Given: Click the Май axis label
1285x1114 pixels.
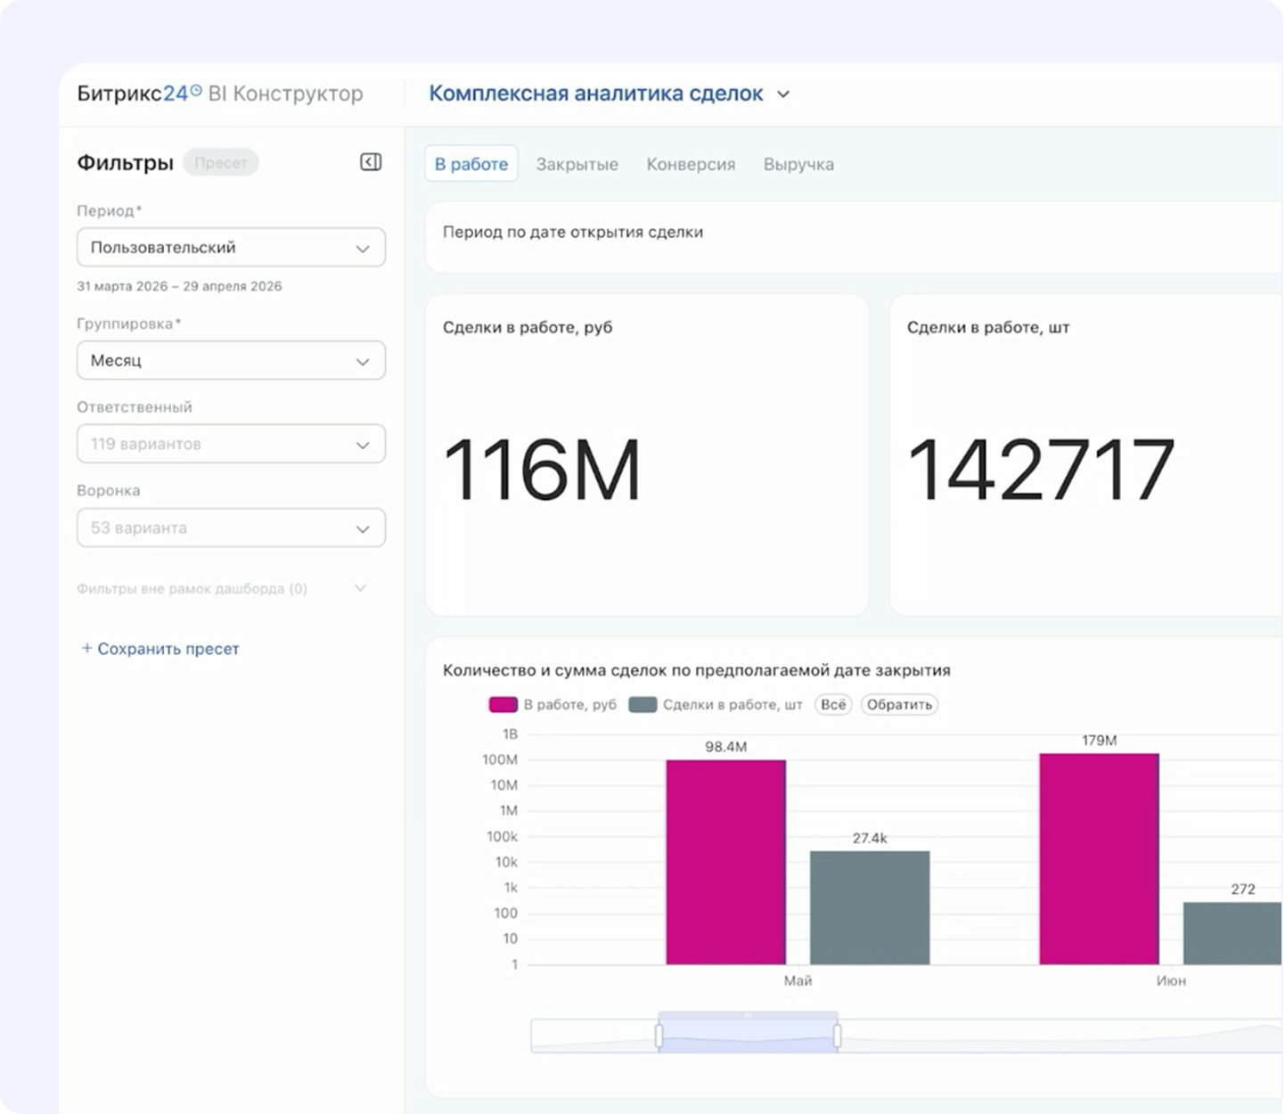Looking at the screenshot, I should click(798, 980).
